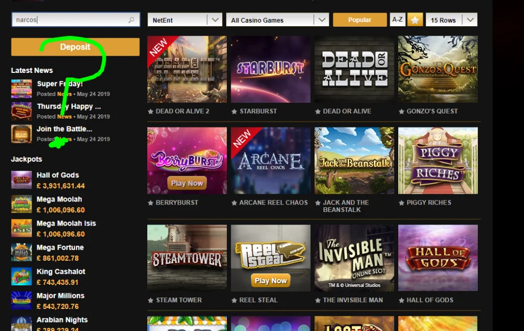Click jackpot amount £ 543,720.76
This screenshot has width=524, height=331.
[58, 306]
